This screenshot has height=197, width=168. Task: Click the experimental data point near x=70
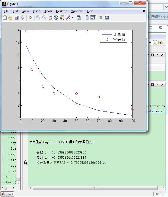(x=99, y=97)
